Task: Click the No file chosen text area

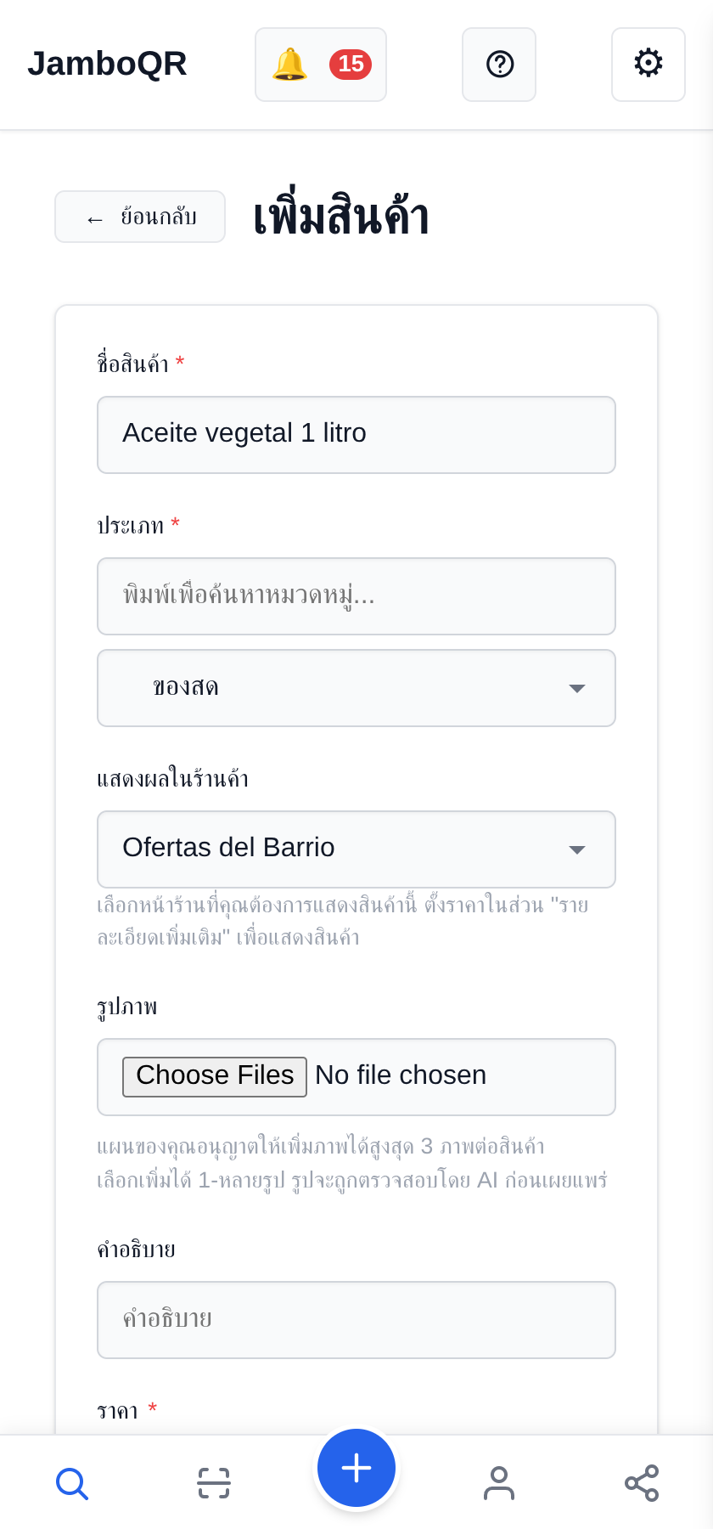Action: (x=401, y=1075)
